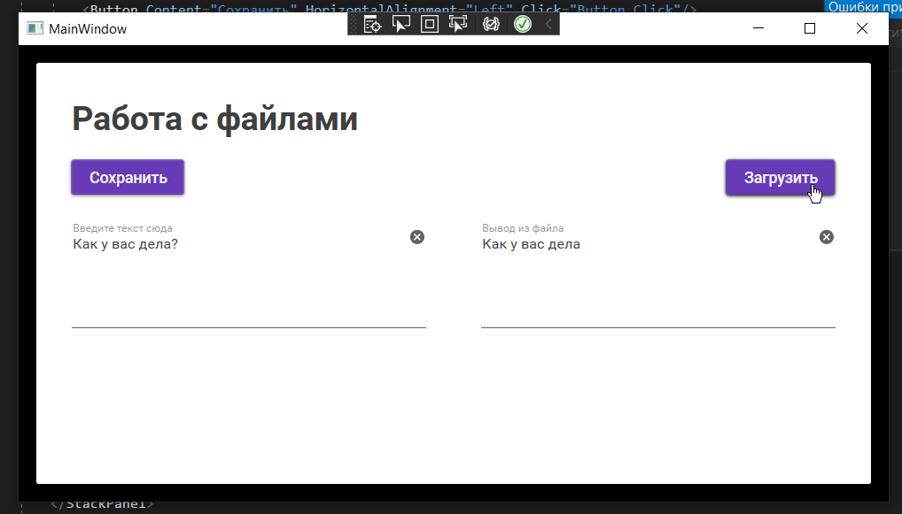Click the MainWindow title bar application icon
902x514 pixels.
[35, 28]
